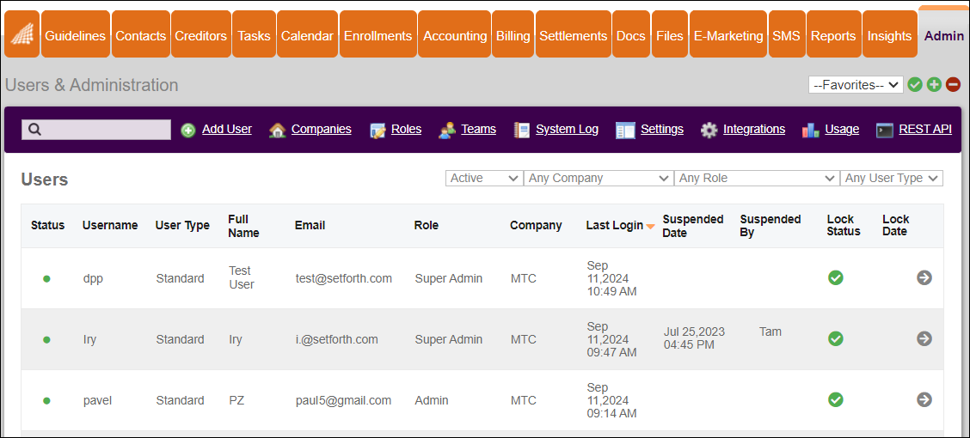
Task: Click the arrow icon in Iry row
Action: tap(924, 338)
